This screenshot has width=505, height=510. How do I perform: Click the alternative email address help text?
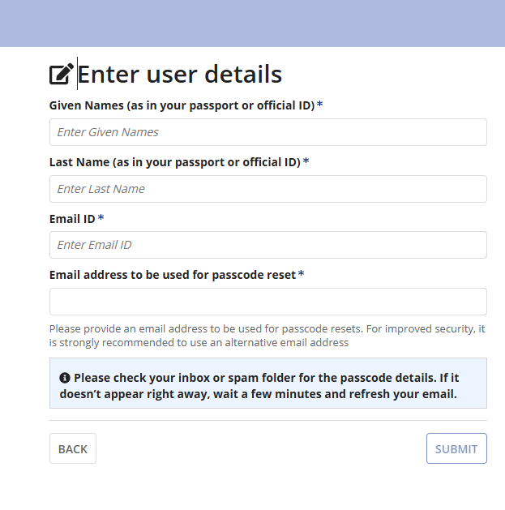point(267,336)
